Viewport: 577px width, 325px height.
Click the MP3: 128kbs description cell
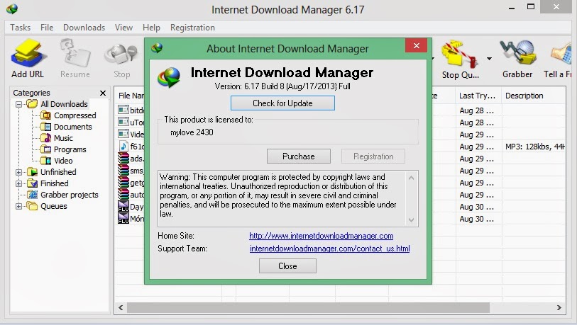coord(534,147)
